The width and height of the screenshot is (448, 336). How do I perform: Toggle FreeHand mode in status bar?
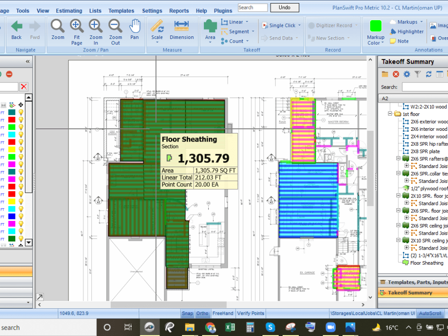(223, 314)
